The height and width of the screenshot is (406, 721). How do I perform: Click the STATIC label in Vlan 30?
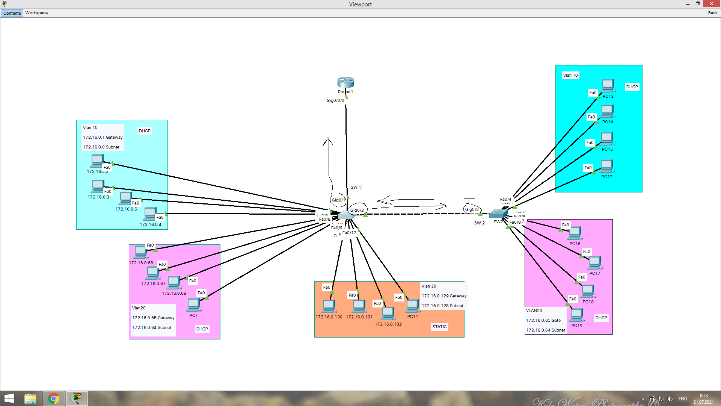click(439, 327)
